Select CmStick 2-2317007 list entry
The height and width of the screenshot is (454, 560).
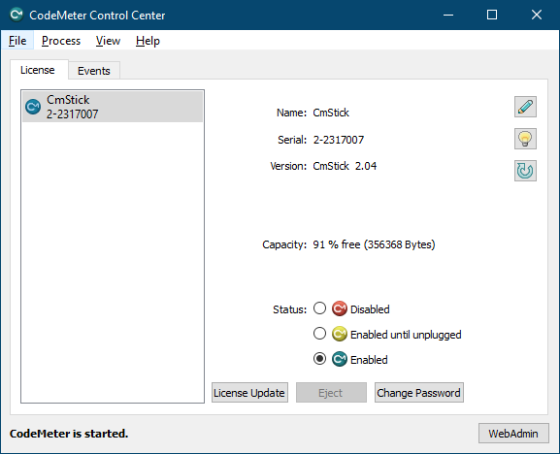(x=113, y=107)
